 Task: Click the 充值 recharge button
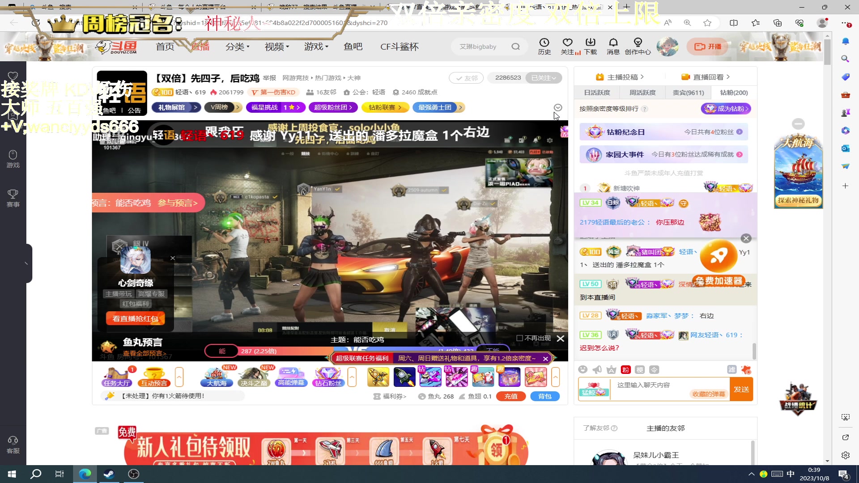tap(511, 396)
